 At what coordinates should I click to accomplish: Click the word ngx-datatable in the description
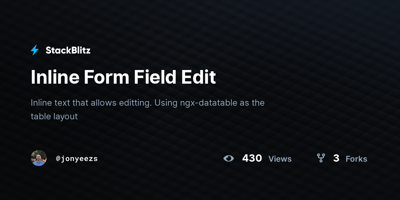pos(209,103)
